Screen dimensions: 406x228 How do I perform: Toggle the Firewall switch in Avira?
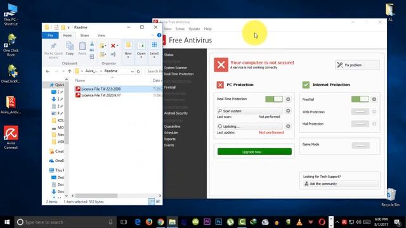click(x=360, y=99)
